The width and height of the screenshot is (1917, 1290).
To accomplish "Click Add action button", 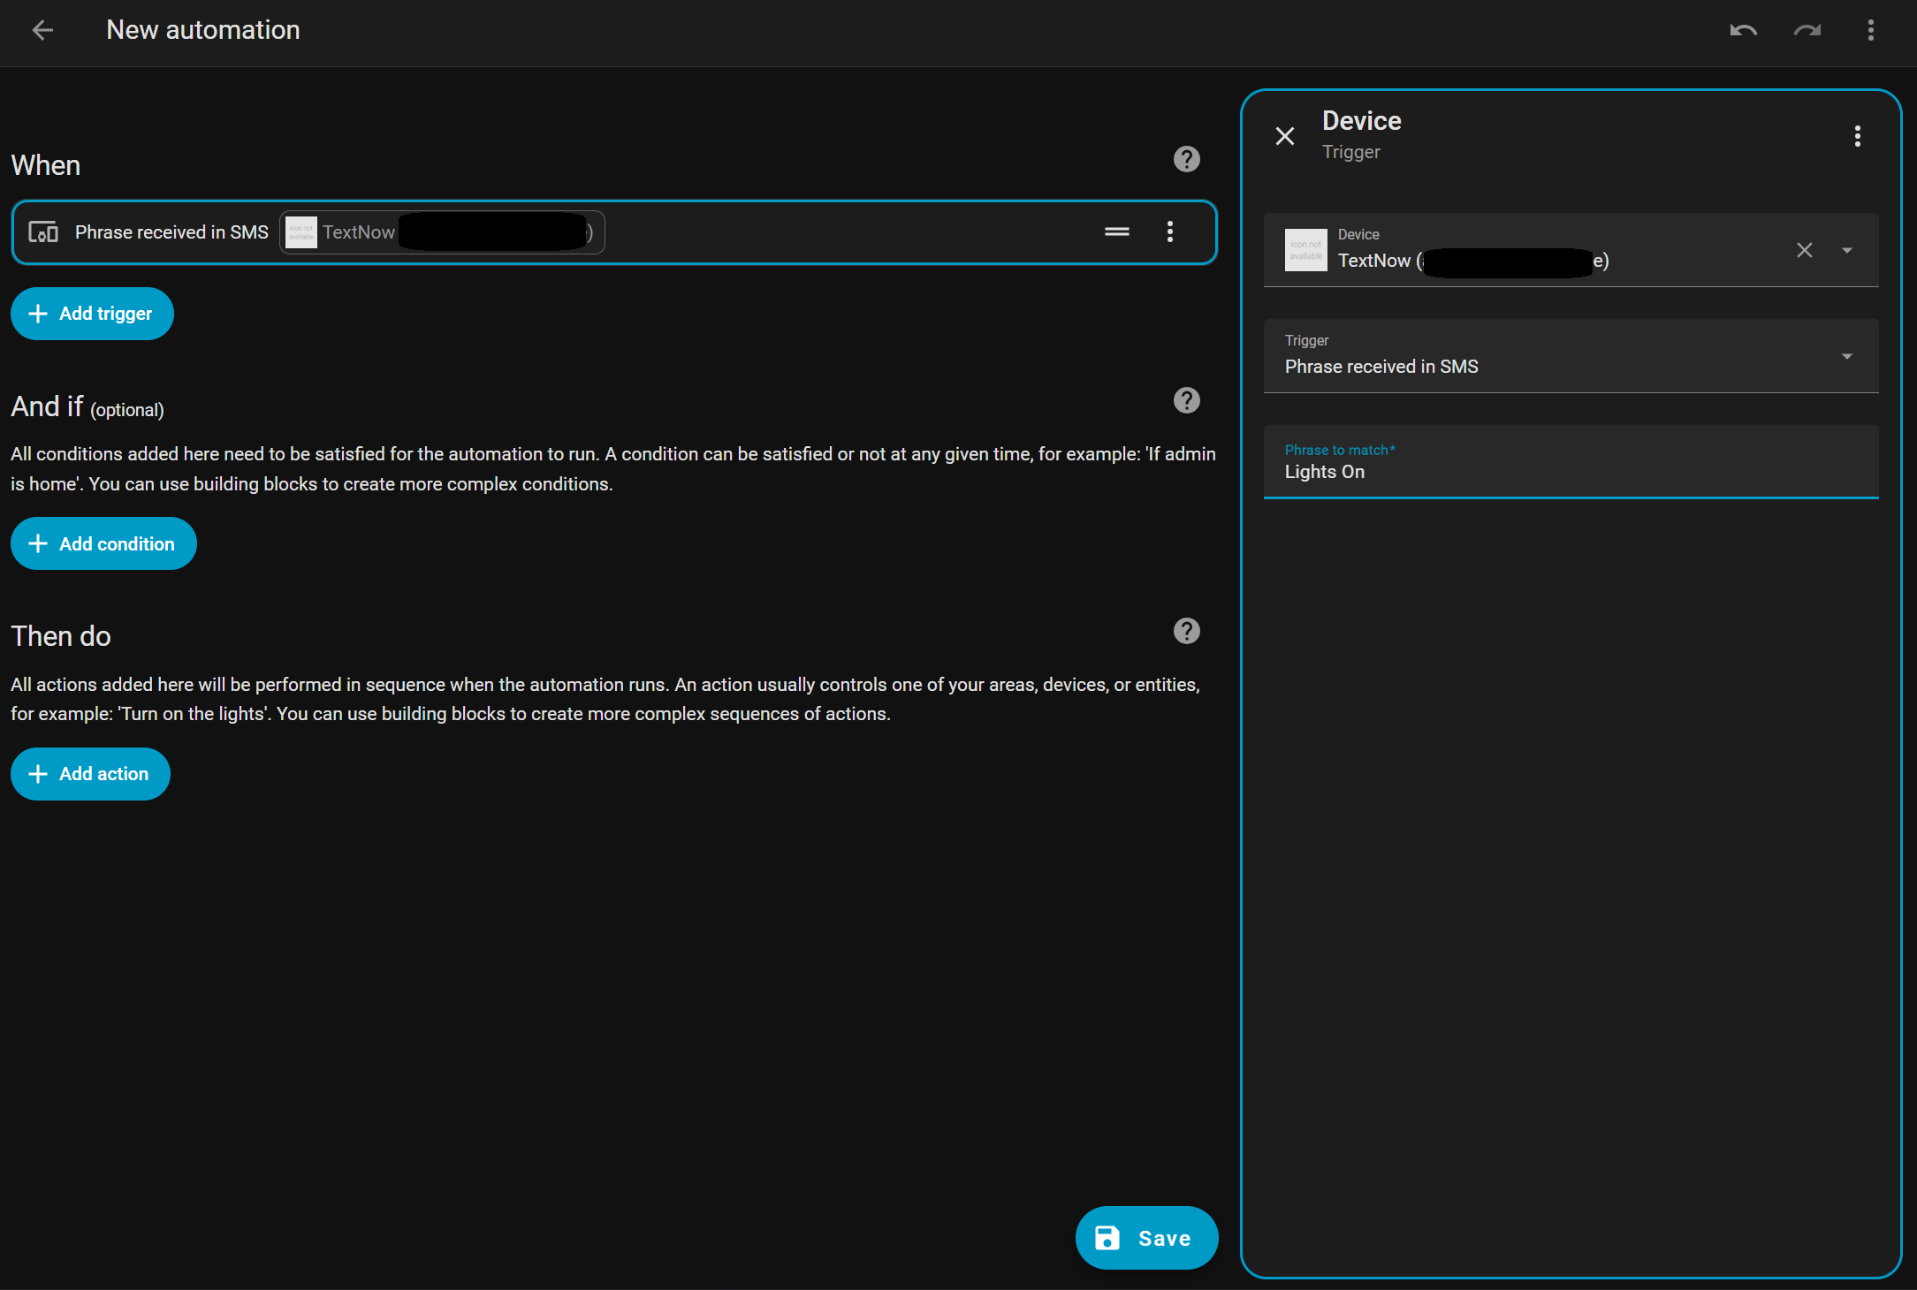I will point(90,774).
